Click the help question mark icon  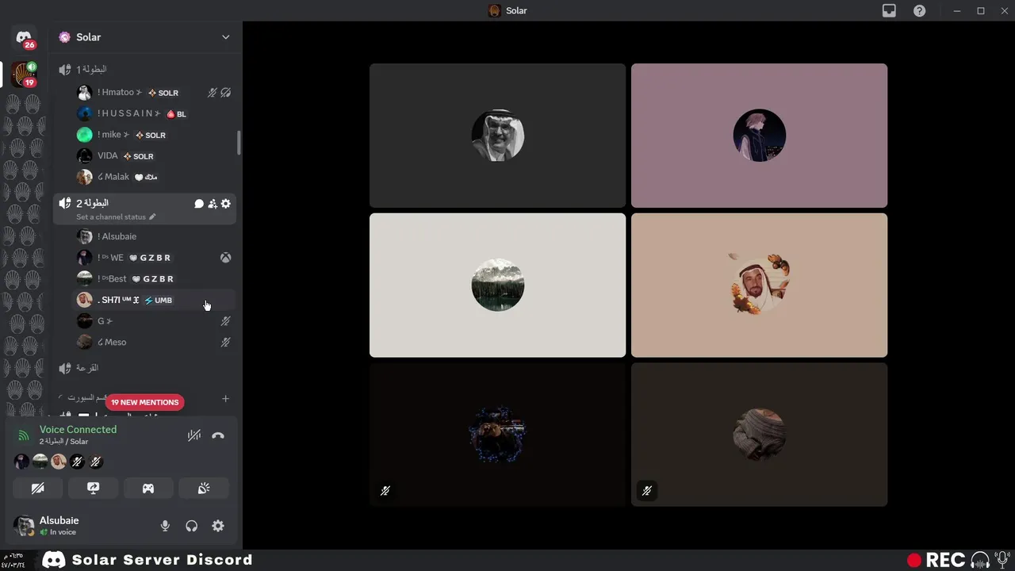pyautogui.click(x=919, y=11)
